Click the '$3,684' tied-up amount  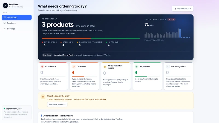103,99
